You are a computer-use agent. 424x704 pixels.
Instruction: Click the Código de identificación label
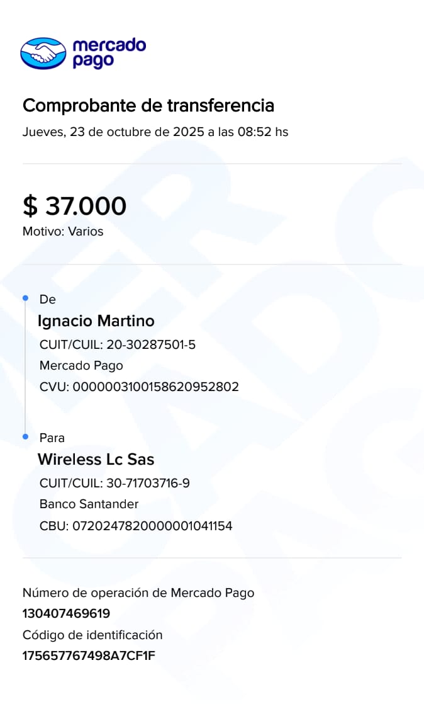[92, 635]
